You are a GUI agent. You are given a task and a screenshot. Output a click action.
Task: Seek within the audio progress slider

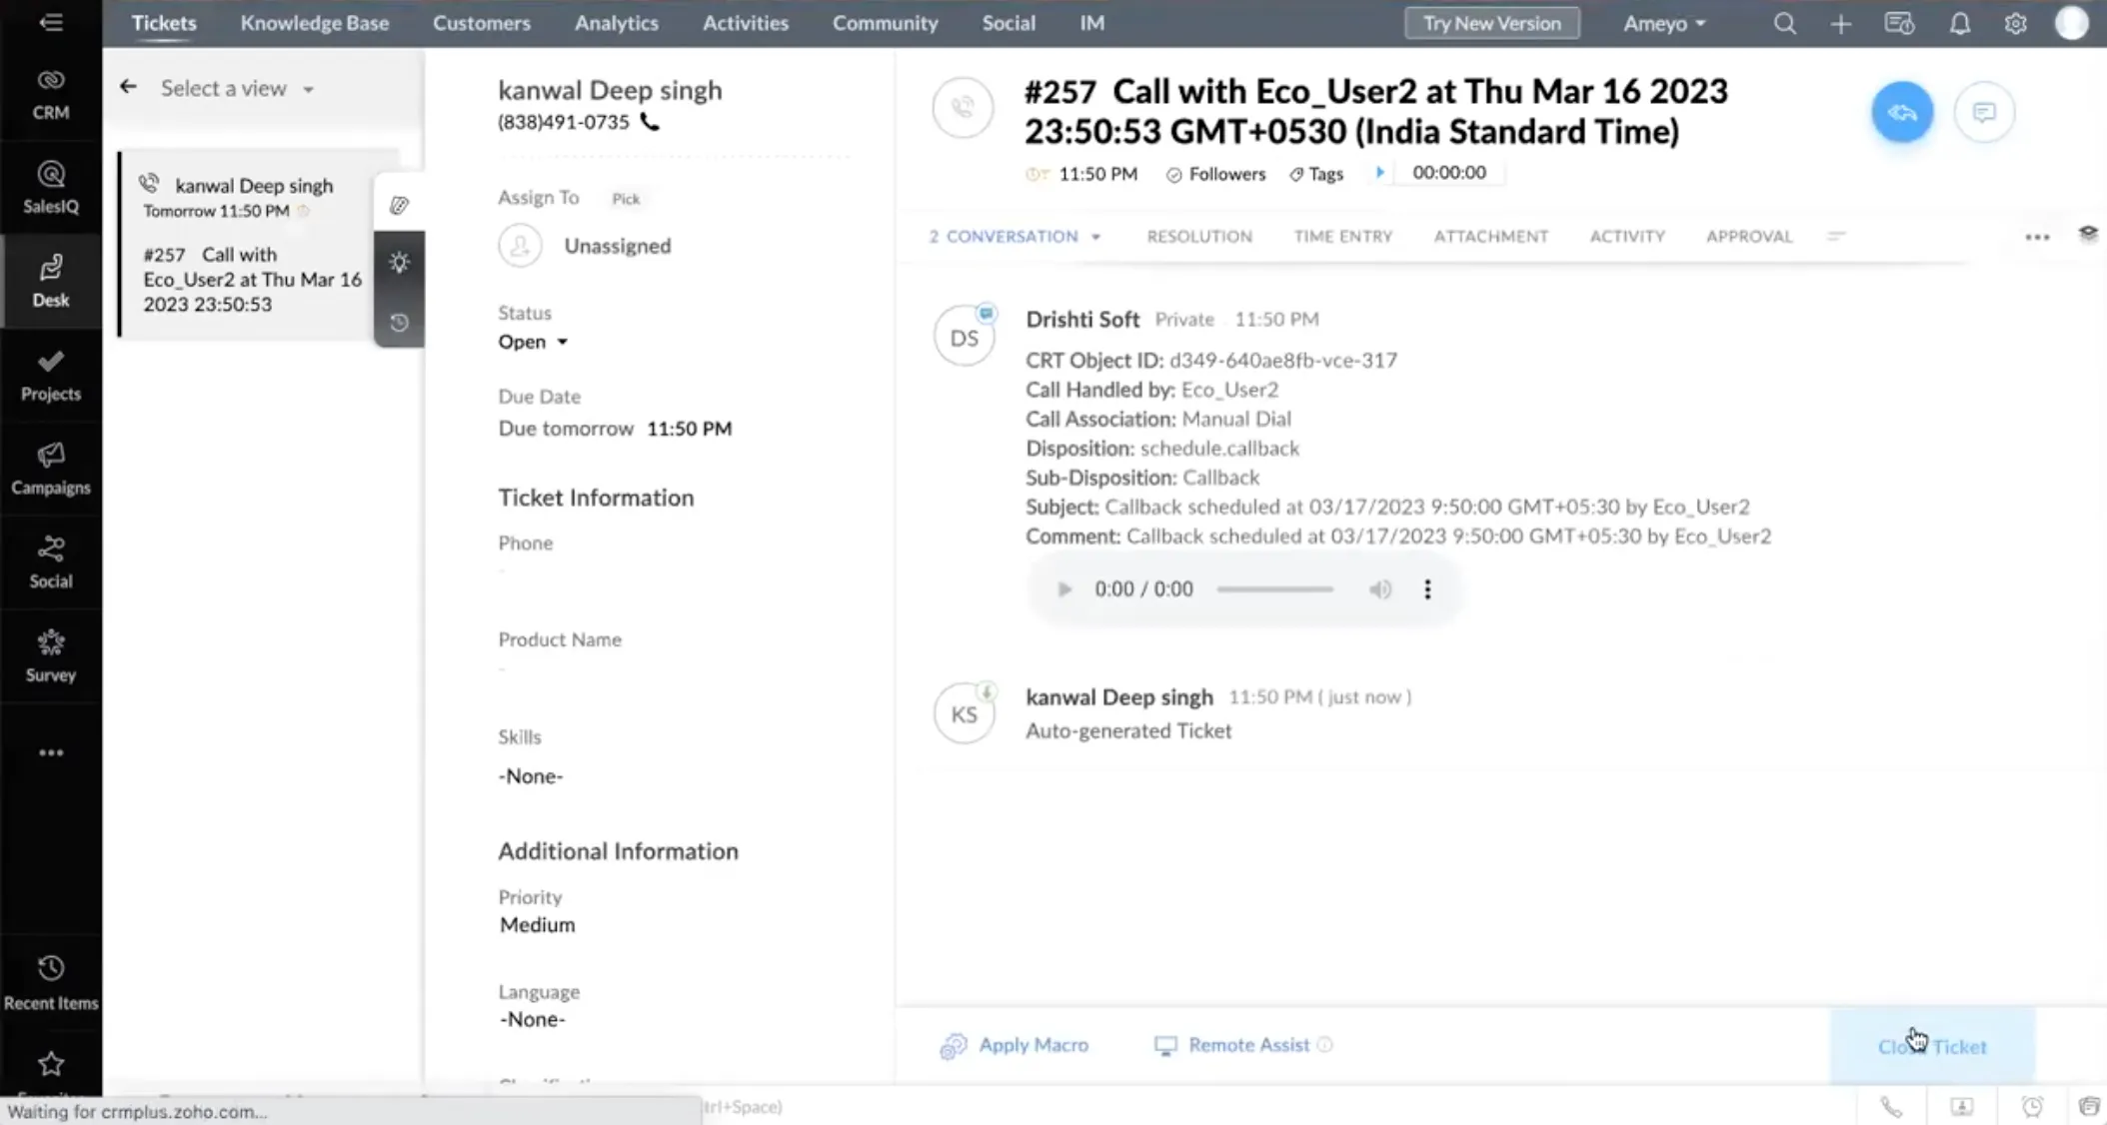point(1274,589)
